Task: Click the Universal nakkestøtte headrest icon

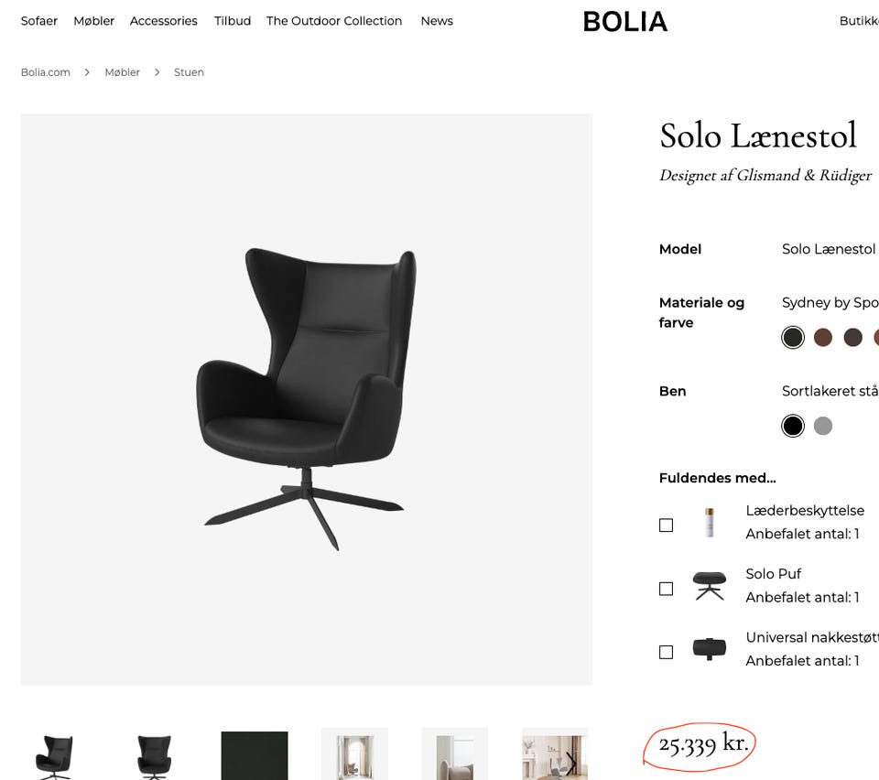Action: 709,647
